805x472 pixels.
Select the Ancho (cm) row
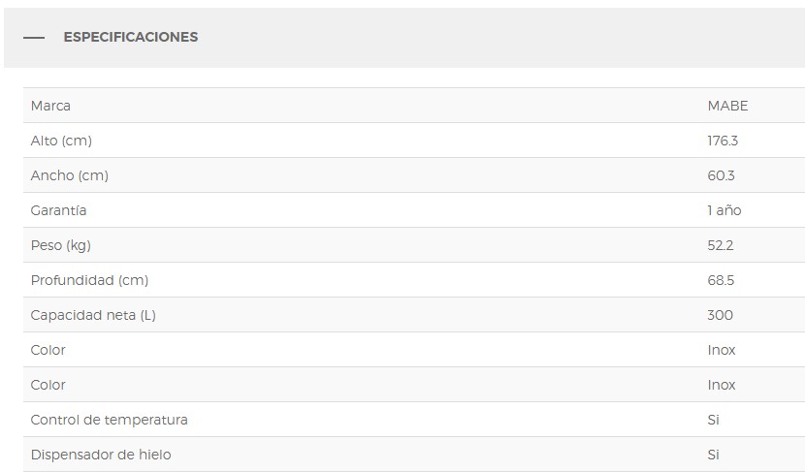414,175
